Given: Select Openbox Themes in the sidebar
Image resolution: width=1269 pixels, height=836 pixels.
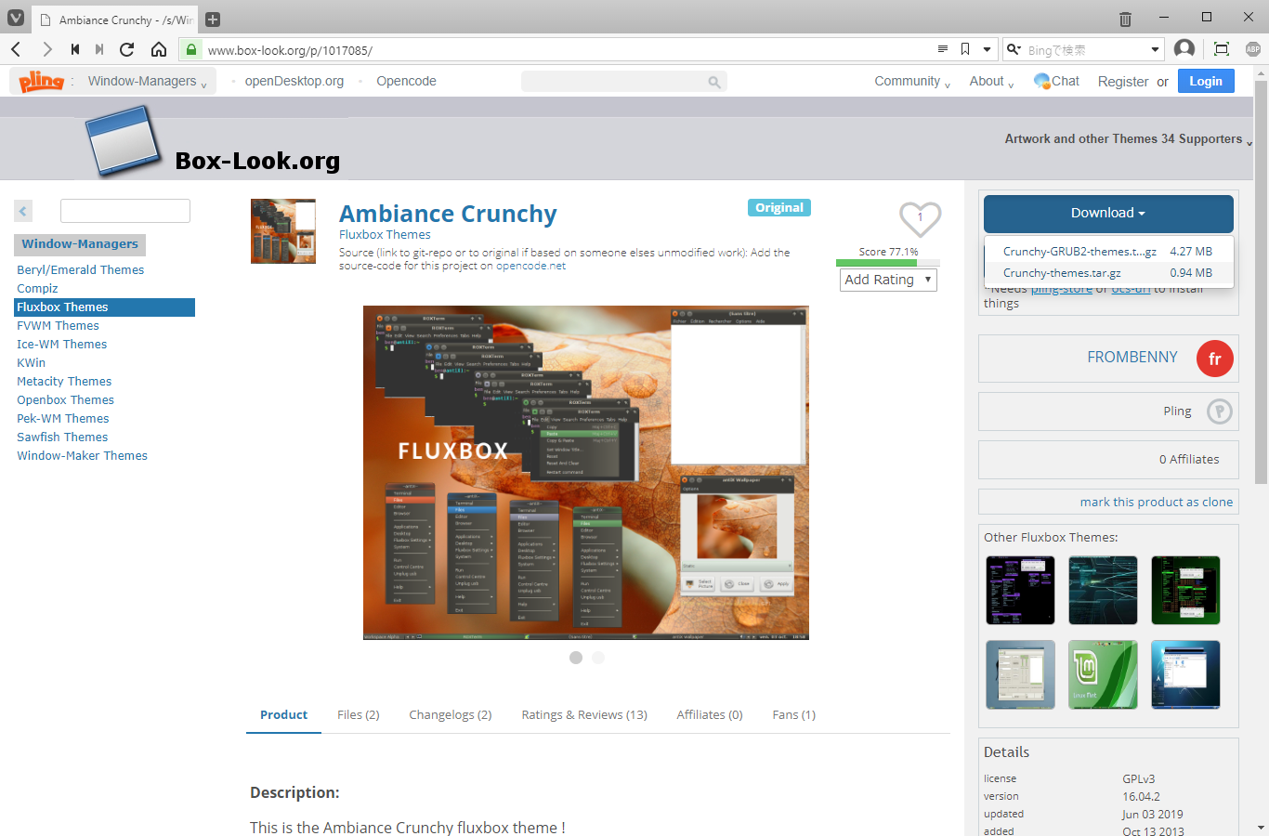Looking at the screenshot, I should click(65, 400).
